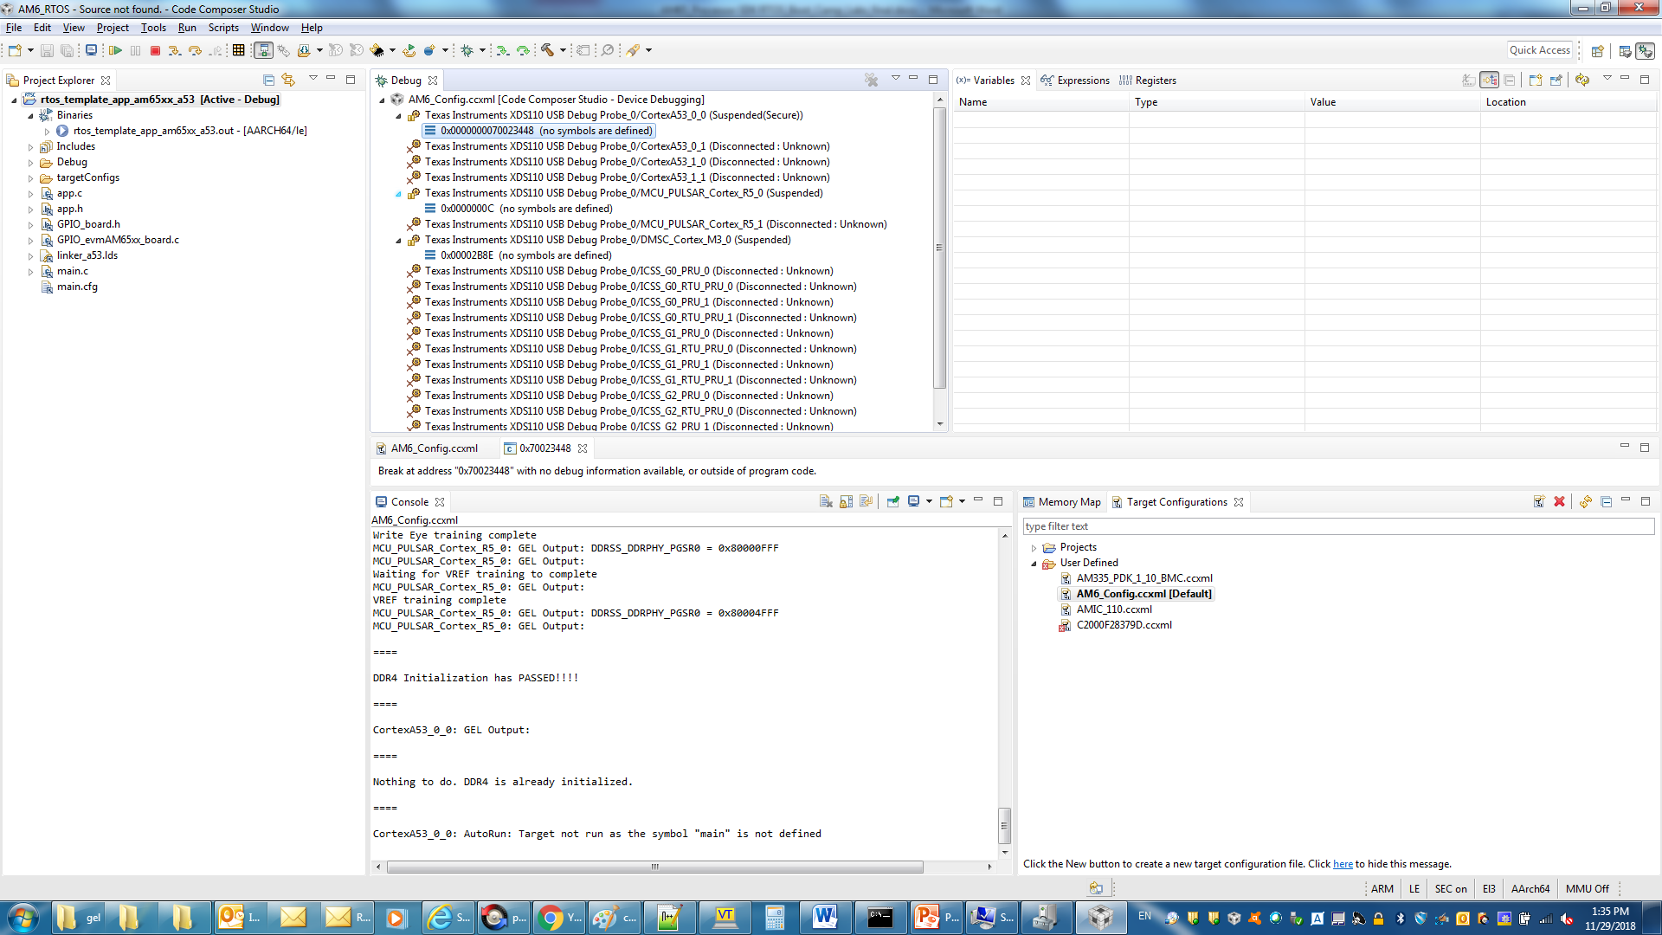Open Debug toolbar dropdown arrow

point(482,51)
